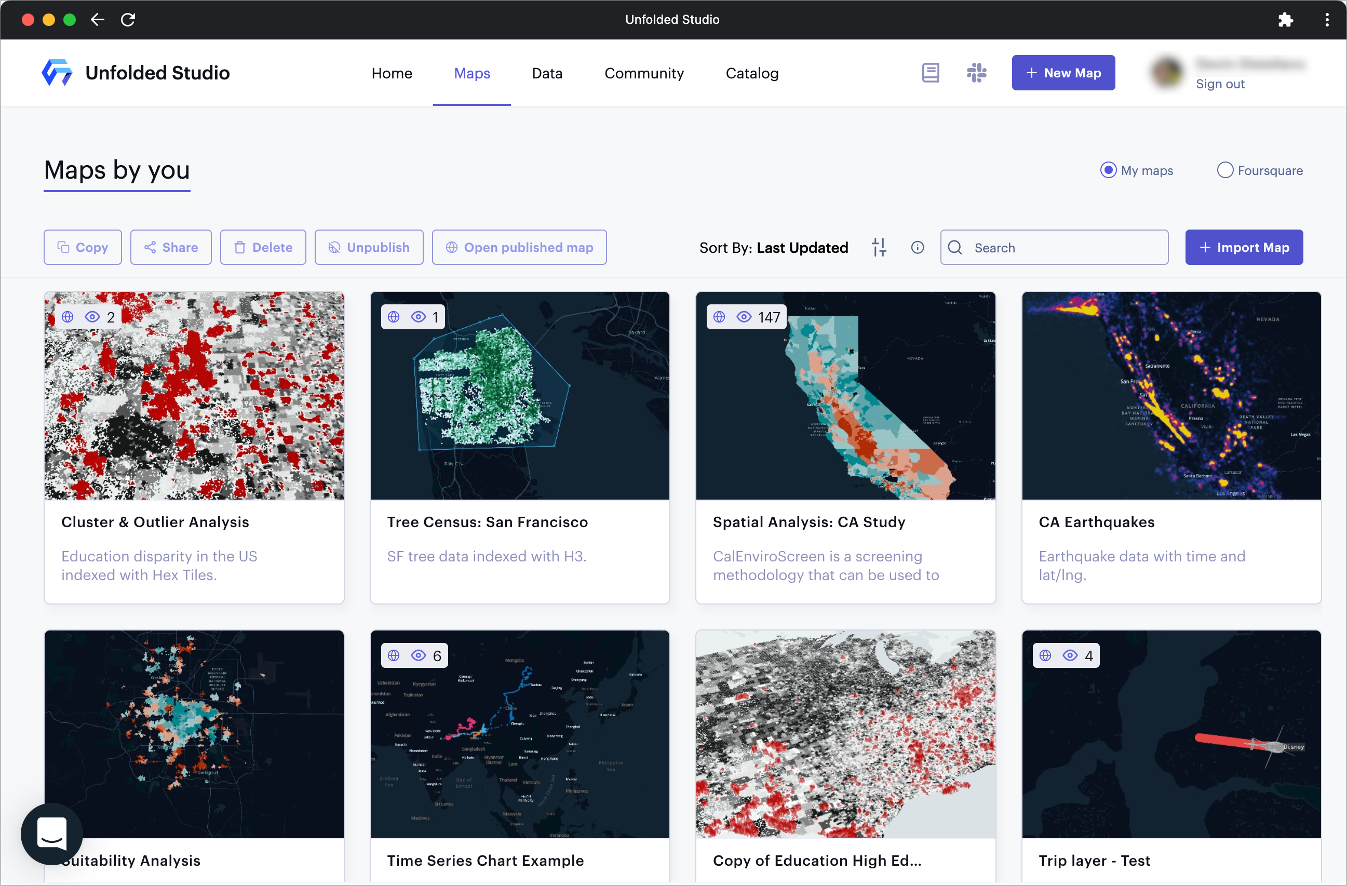
Task: Click the 'CA Earthquakes' title text
Action: pyautogui.click(x=1096, y=522)
